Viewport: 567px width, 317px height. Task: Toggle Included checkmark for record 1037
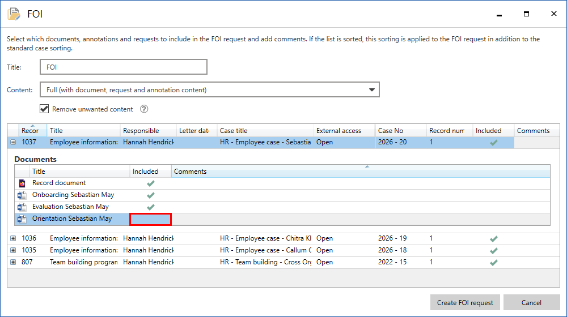coord(493,143)
